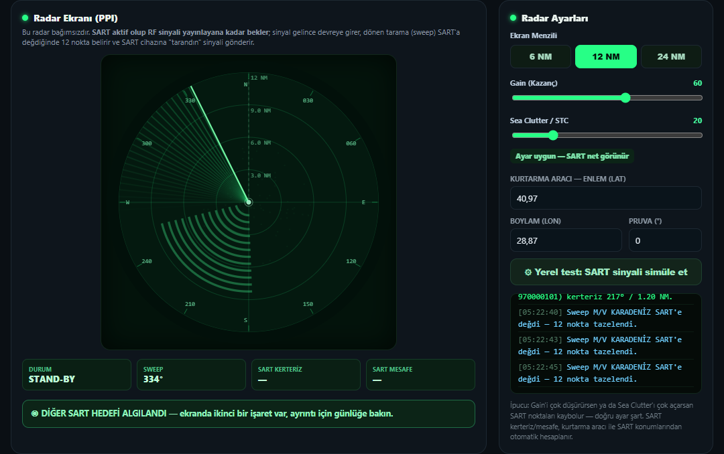The height and width of the screenshot is (454, 724).
Task: Click the ENLEM (LAT) input field
Action: click(x=606, y=198)
